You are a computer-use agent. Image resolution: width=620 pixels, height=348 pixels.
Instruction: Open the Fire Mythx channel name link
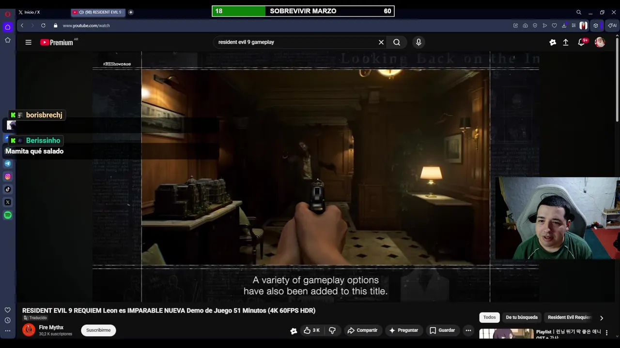(x=51, y=327)
